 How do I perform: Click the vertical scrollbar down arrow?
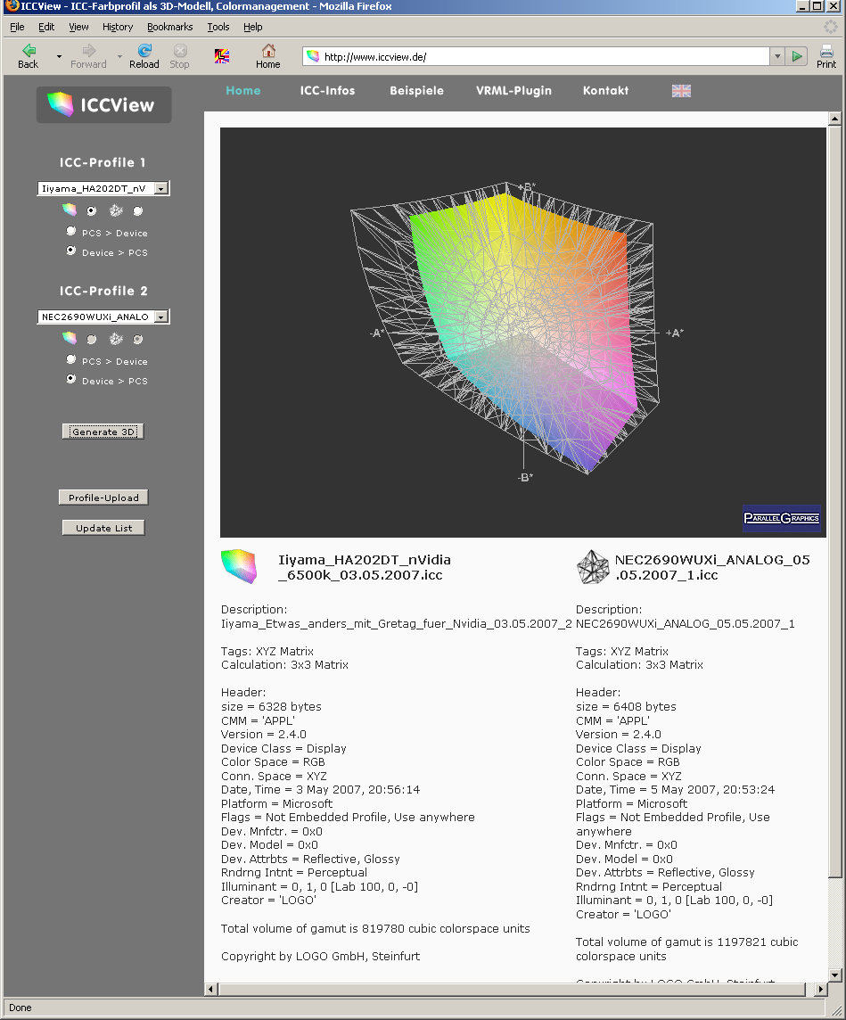click(x=834, y=975)
